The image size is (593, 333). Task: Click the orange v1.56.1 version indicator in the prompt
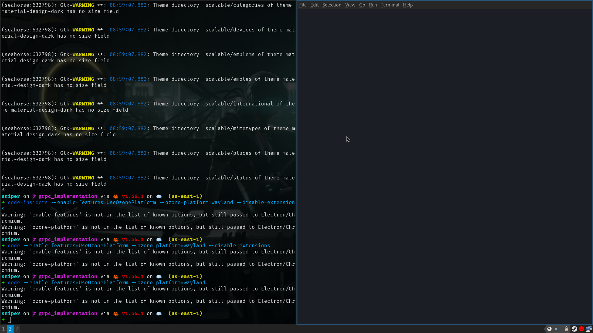pos(132,313)
